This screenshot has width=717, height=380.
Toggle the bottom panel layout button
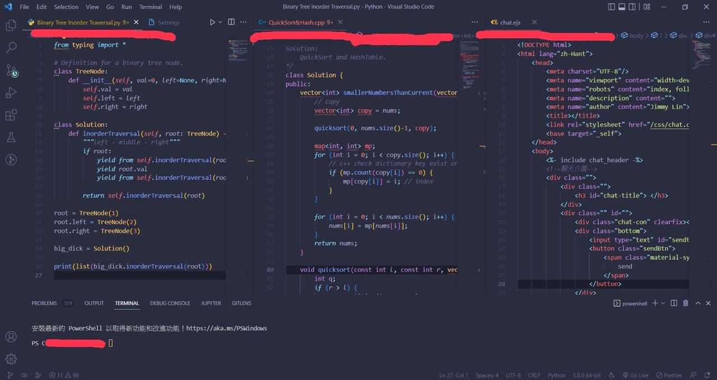pos(622,7)
